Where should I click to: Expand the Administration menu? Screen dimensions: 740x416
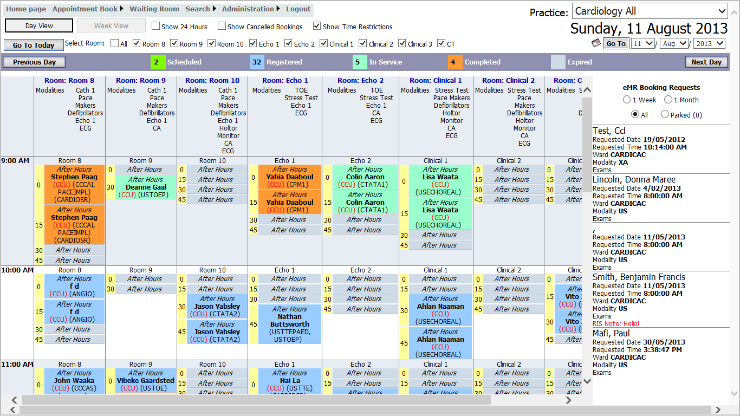point(251,9)
